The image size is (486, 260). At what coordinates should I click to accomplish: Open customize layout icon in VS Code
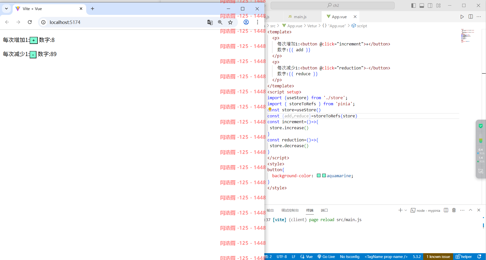click(x=438, y=6)
